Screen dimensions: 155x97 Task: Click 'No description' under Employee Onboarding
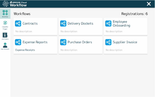[114, 31]
